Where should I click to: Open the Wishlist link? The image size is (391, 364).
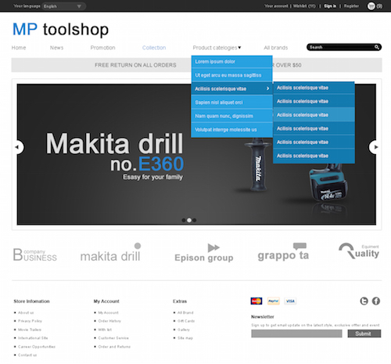(304, 6)
